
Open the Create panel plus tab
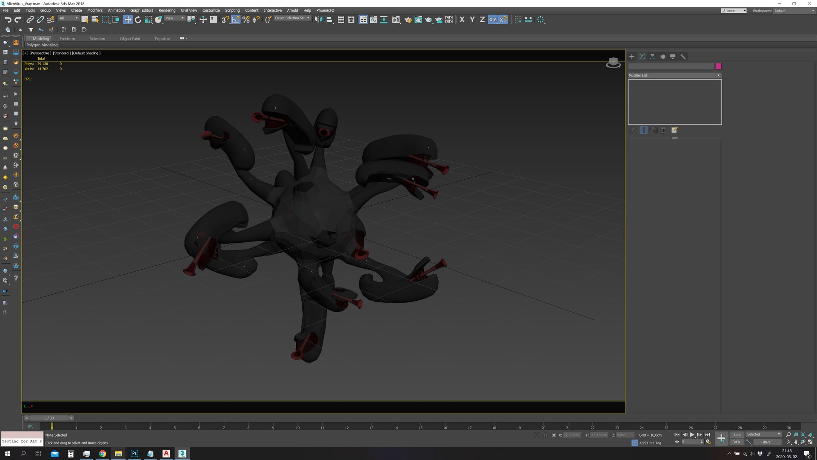(x=632, y=57)
